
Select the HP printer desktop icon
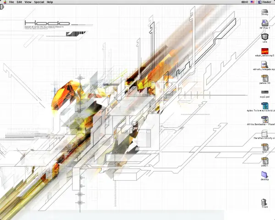pyautogui.click(x=265, y=23)
